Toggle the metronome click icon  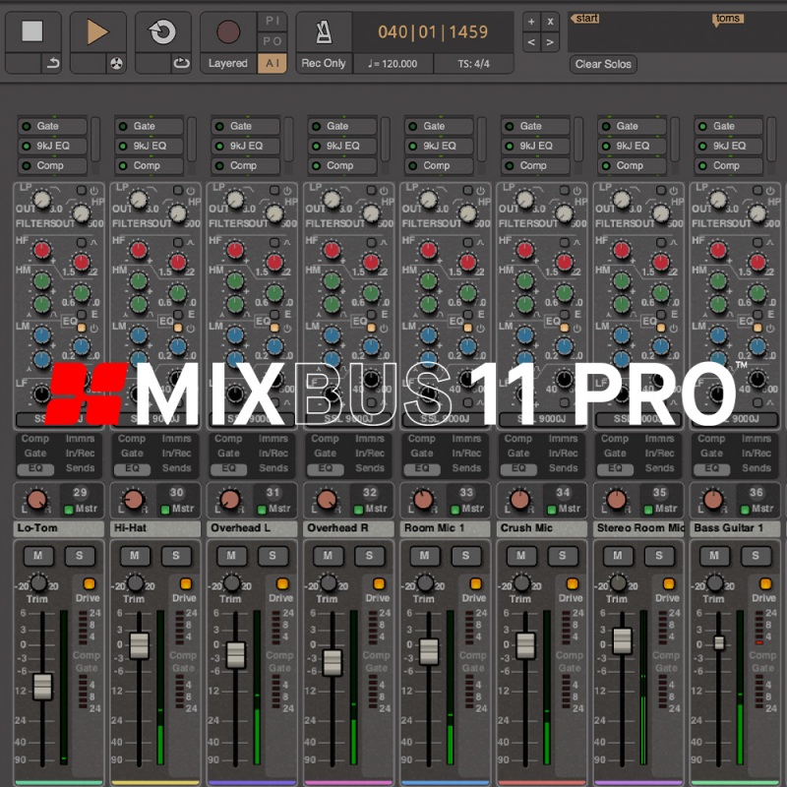click(x=324, y=31)
